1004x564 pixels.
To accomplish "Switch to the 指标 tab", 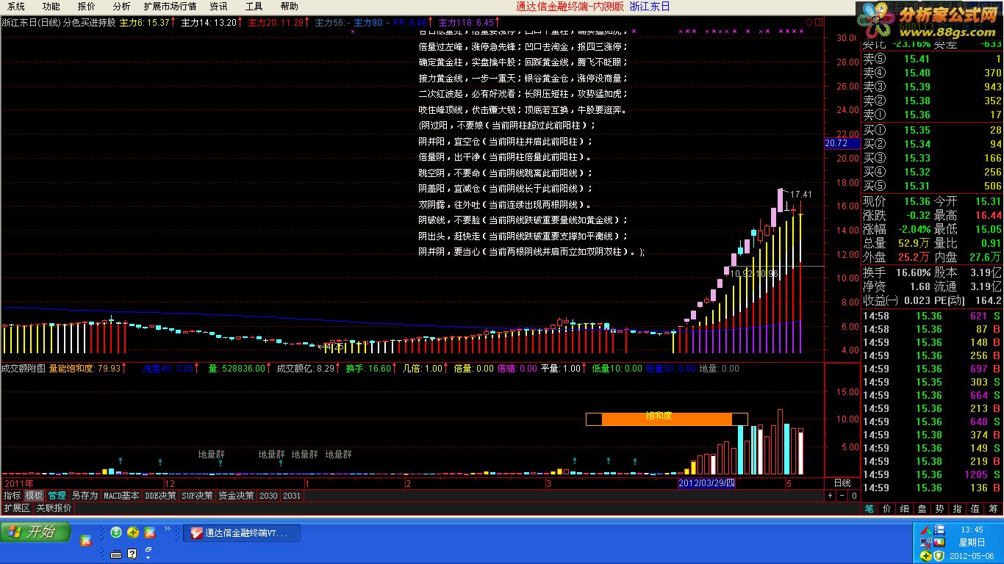I will tap(12, 496).
